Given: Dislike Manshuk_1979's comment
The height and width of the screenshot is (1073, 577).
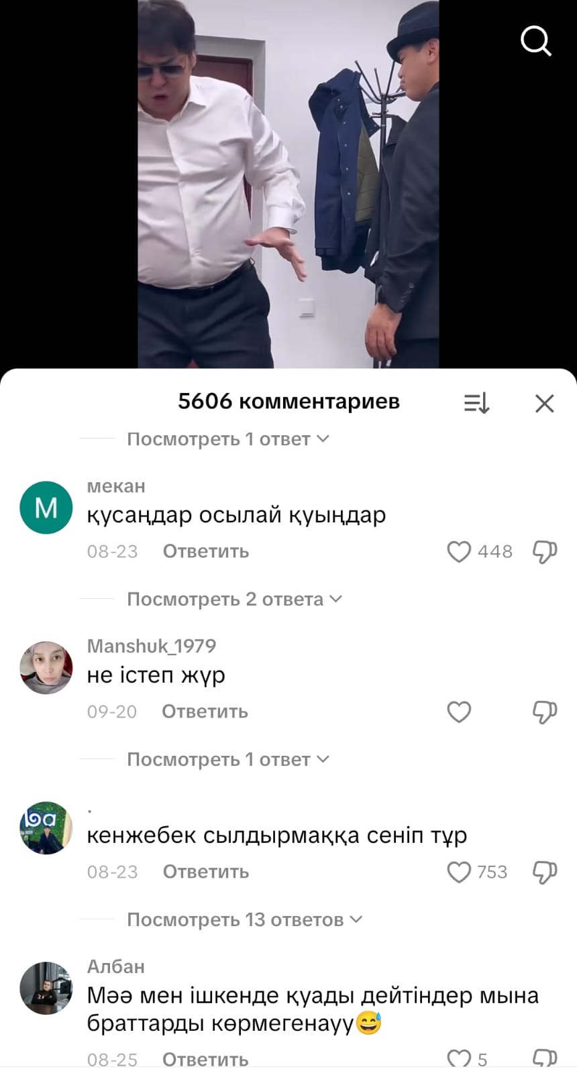Looking at the screenshot, I should [545, 712].
